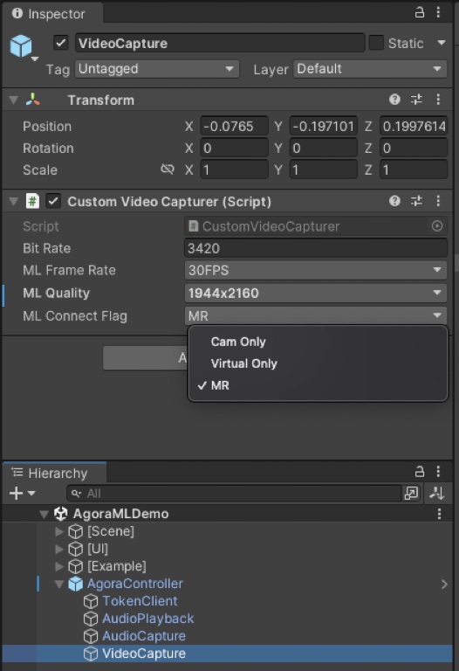459x671 pixels.
Task: Click the Hierarchy search field
Action: (x=233, y=494)
